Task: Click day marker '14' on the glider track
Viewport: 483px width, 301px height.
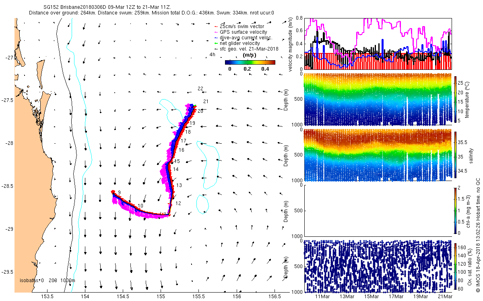Action: [176, 169]
